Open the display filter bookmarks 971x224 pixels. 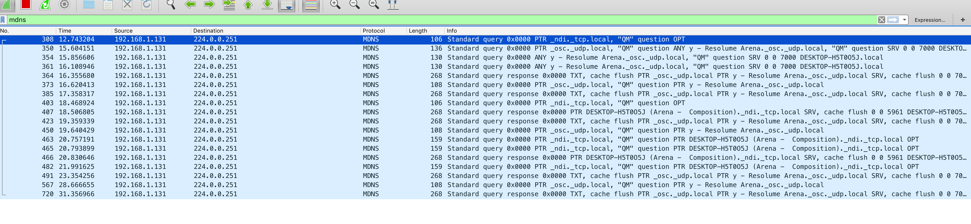tap(3, 20)
